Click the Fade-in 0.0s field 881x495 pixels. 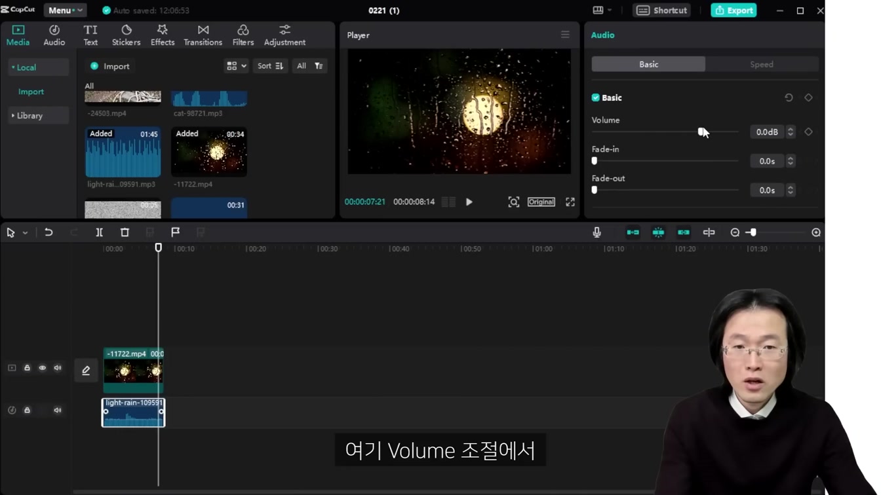(x=767, y=161)
